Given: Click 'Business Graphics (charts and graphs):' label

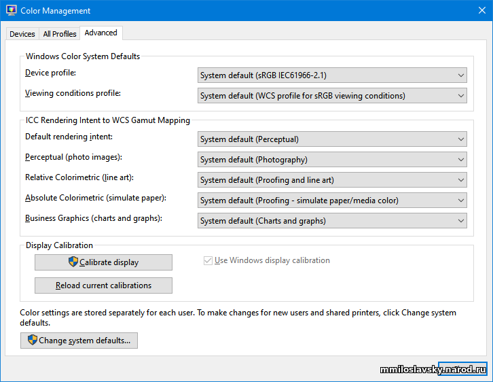Looking at the screenshot, I should [94, 219].
